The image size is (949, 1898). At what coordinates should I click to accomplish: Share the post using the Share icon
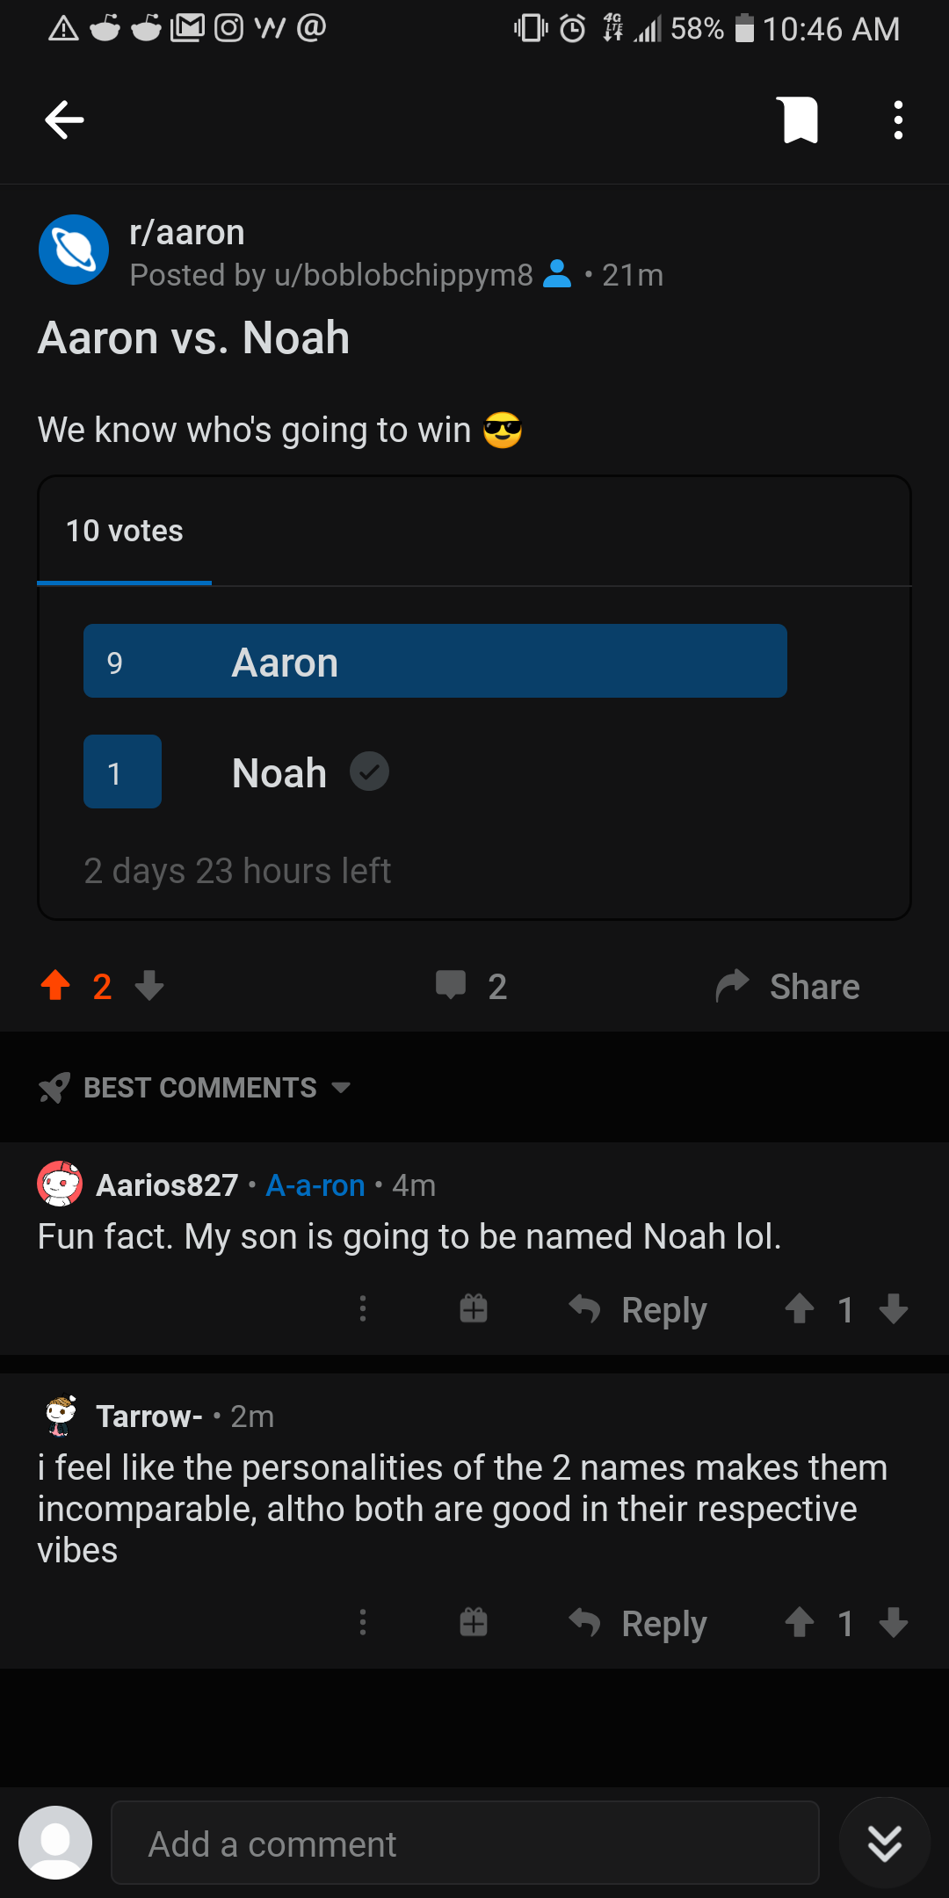(786, 986)
